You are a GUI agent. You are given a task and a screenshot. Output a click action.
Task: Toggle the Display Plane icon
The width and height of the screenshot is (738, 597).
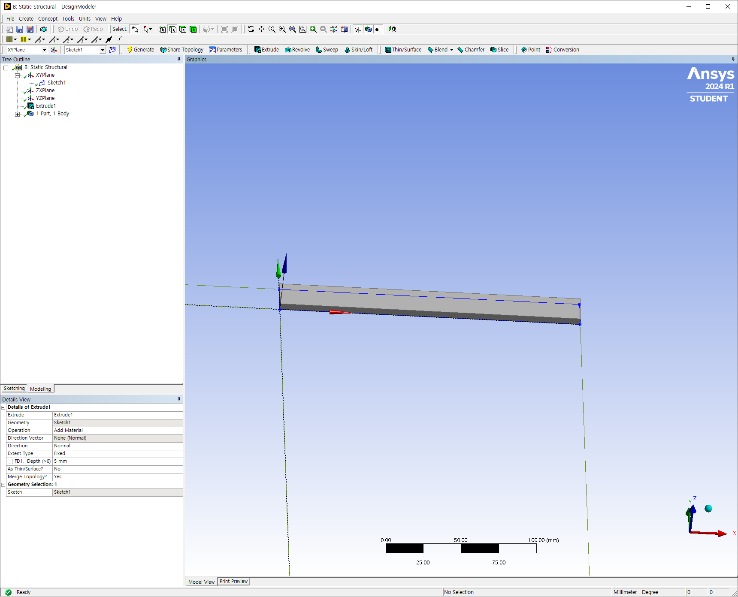click(358, 29)
